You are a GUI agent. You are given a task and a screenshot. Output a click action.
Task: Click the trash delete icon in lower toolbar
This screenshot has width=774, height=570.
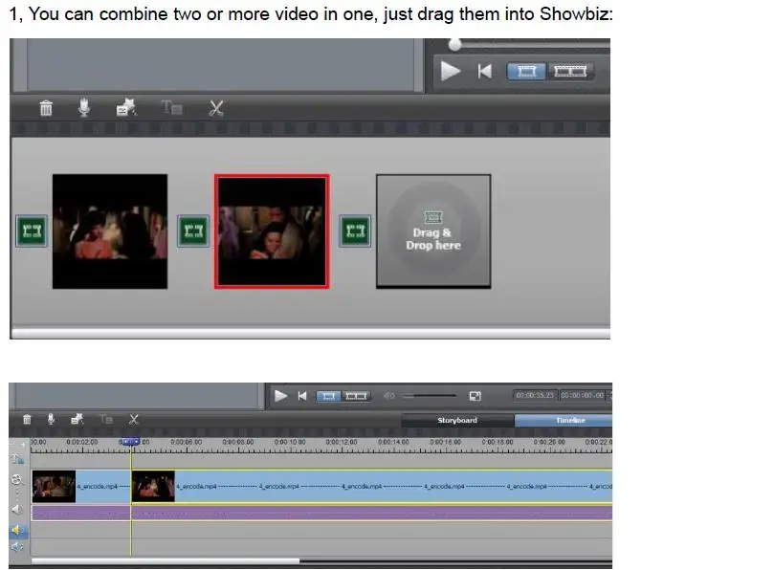pyautogui.click(x=27, y=420)
